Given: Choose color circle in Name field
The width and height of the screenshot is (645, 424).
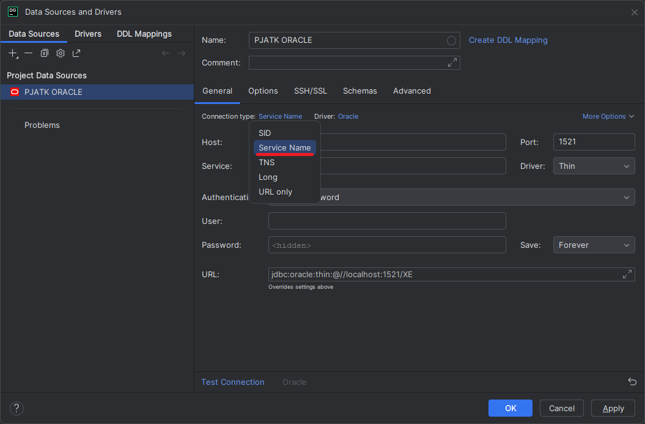Looking at the screenshot, I should click(x=451, y=40).
